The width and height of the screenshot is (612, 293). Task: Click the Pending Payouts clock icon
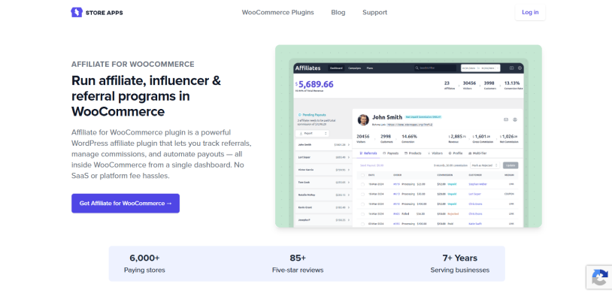click(300, 115)
